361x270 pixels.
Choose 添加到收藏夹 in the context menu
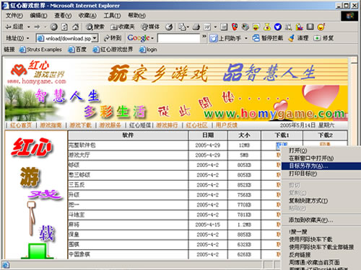pyautogui.click(x=321, y=220)
